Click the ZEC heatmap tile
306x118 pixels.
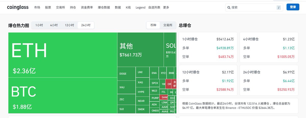pyautogui.click(x=126, y=99)
